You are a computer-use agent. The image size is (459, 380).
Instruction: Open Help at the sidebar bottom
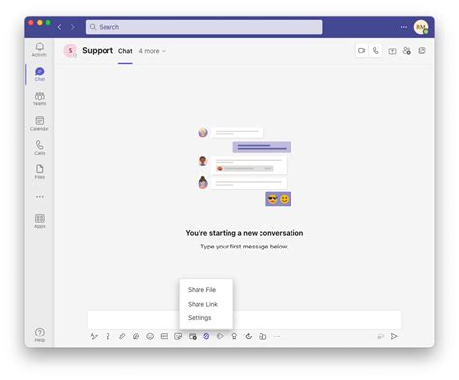click(x=40, y=335)
